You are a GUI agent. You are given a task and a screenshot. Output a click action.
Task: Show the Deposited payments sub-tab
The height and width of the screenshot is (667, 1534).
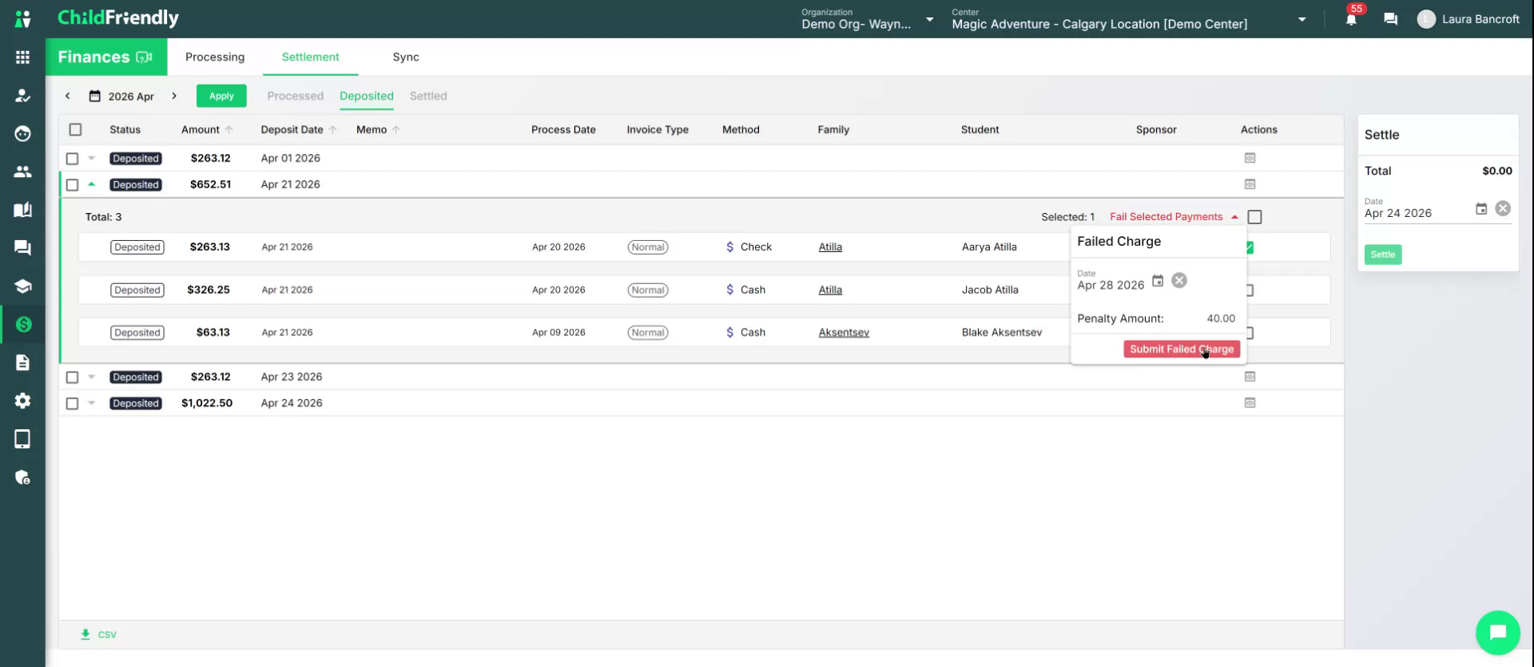coord(367,96)
